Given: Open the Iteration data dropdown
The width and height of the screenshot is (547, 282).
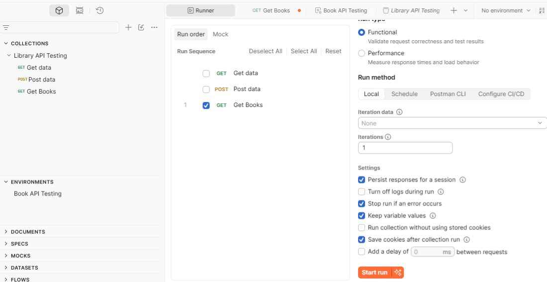Looking at the screenshot, I should coord(452,123).
